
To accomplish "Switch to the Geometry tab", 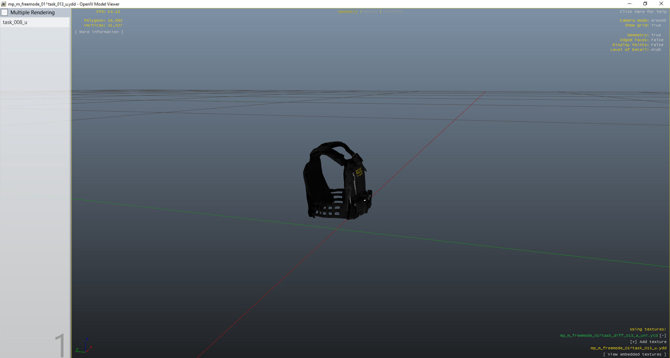I will pyautogui.click(x=348, y=12).
